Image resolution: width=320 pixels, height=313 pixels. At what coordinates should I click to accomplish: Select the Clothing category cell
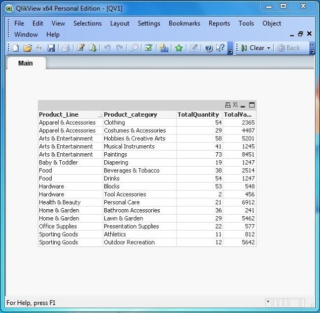(140, 123)
